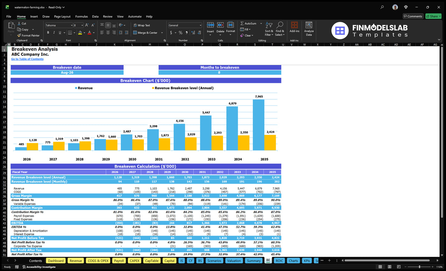Toggle Top Align
Viewport: 446px width, 271px height.
click(x=102, y=25)
